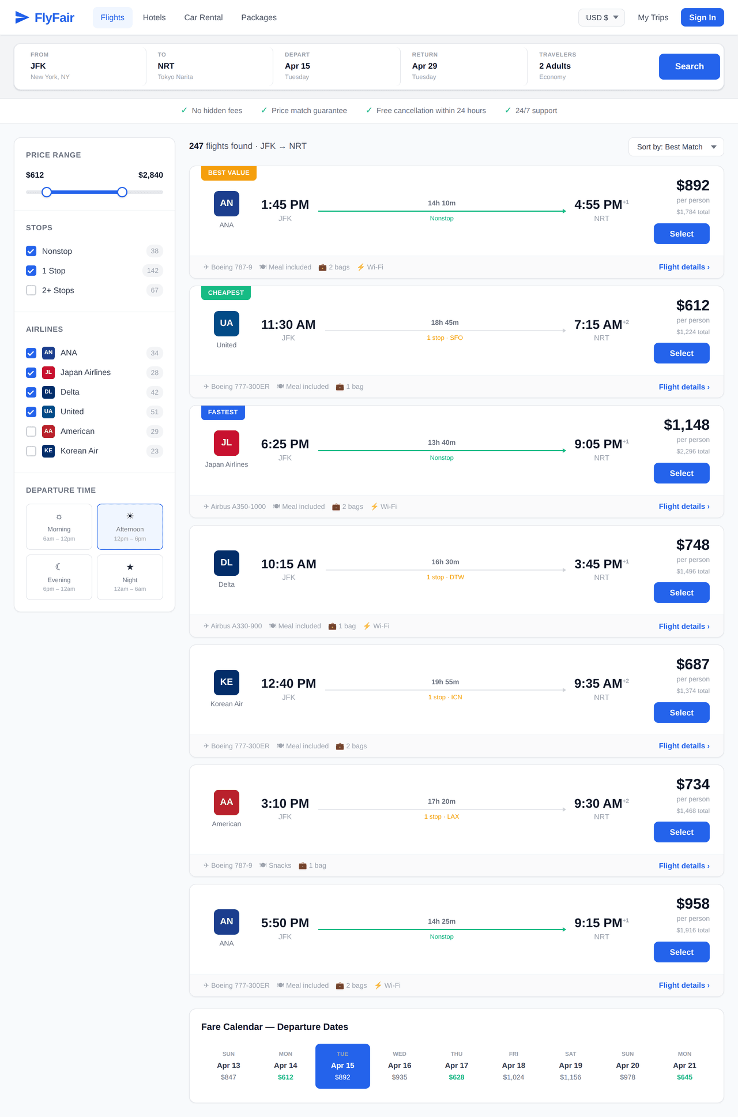This screenshot has width=738, height=1117.
Task: Expand Flight details for the $892 ANA flight
Action: (684, 267)
